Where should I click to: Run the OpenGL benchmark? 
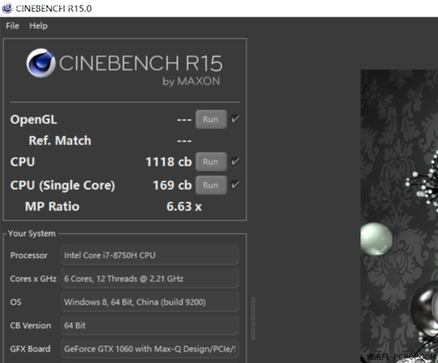pyautogui.click(x=211, y=119)
